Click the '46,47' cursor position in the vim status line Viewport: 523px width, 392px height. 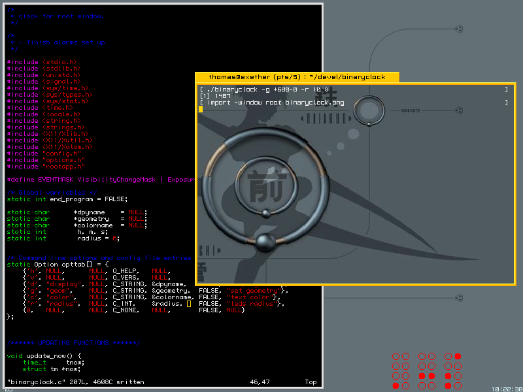tap(260, 382)
